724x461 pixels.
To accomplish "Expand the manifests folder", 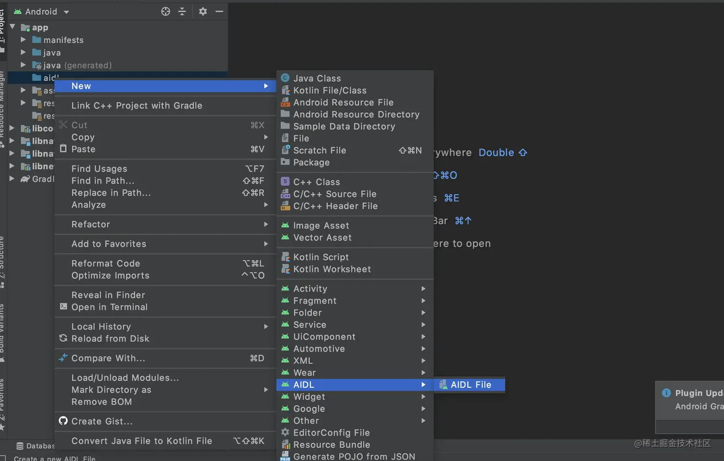I will pyautogui.click(x=23, y=40).
